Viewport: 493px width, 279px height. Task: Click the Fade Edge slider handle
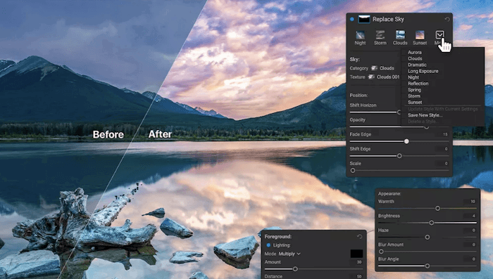406,141
